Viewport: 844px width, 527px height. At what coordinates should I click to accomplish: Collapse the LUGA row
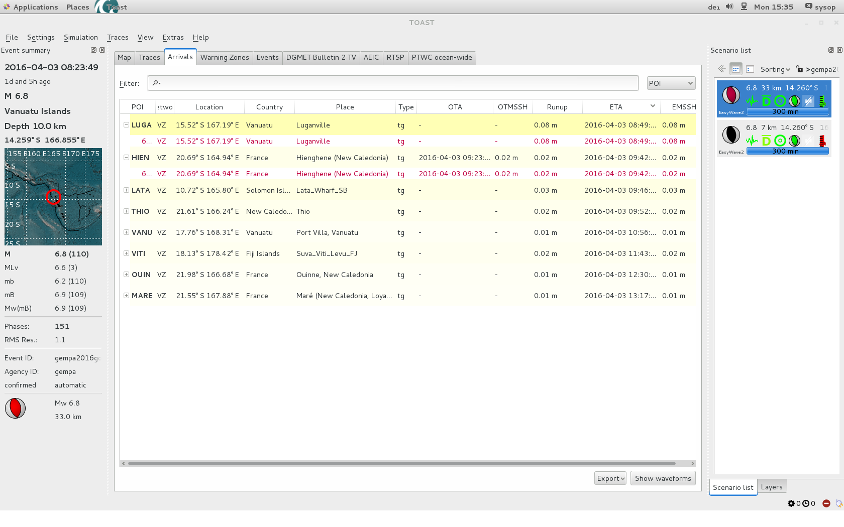[126, 125]
